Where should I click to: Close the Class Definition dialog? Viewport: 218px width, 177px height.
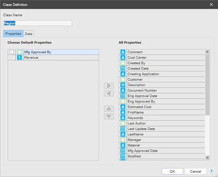(x=211, y=5)
